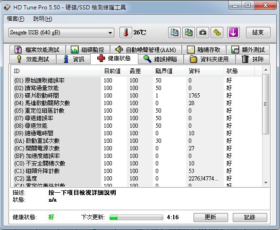Image resolution: width=280 pixels, height=230 pixels.
Task: Open the Seagate USB (640 gB) drive dropdown
Action: [61, 33]
